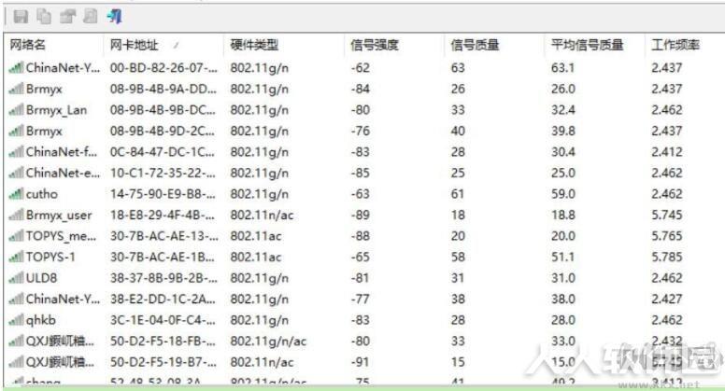
Task: Click the blue Exit toolbar icon
Action: tap(114, 17)
